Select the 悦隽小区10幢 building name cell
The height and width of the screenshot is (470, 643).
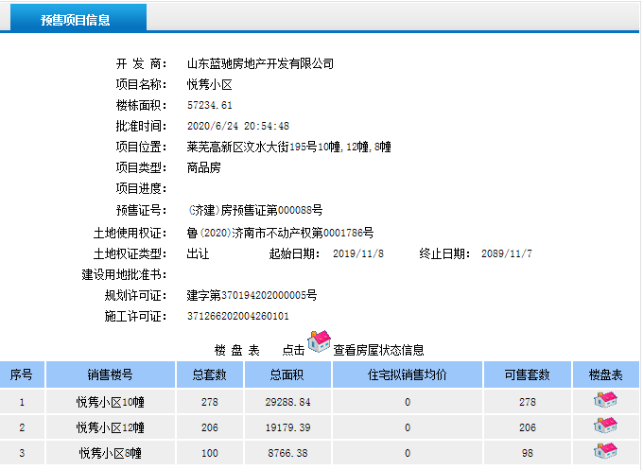(x=111, y=402)
